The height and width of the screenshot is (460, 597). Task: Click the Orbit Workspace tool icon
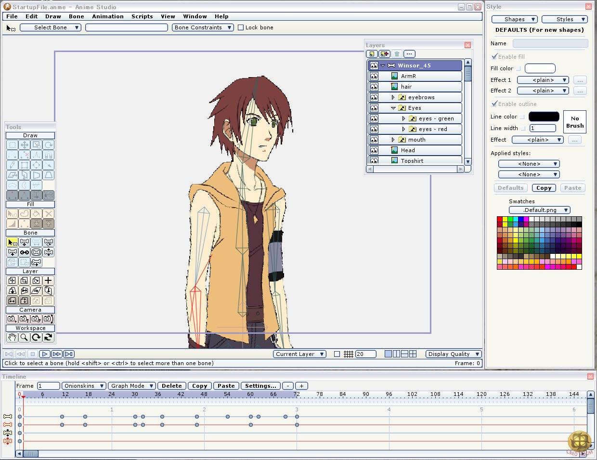click(48, 338)
